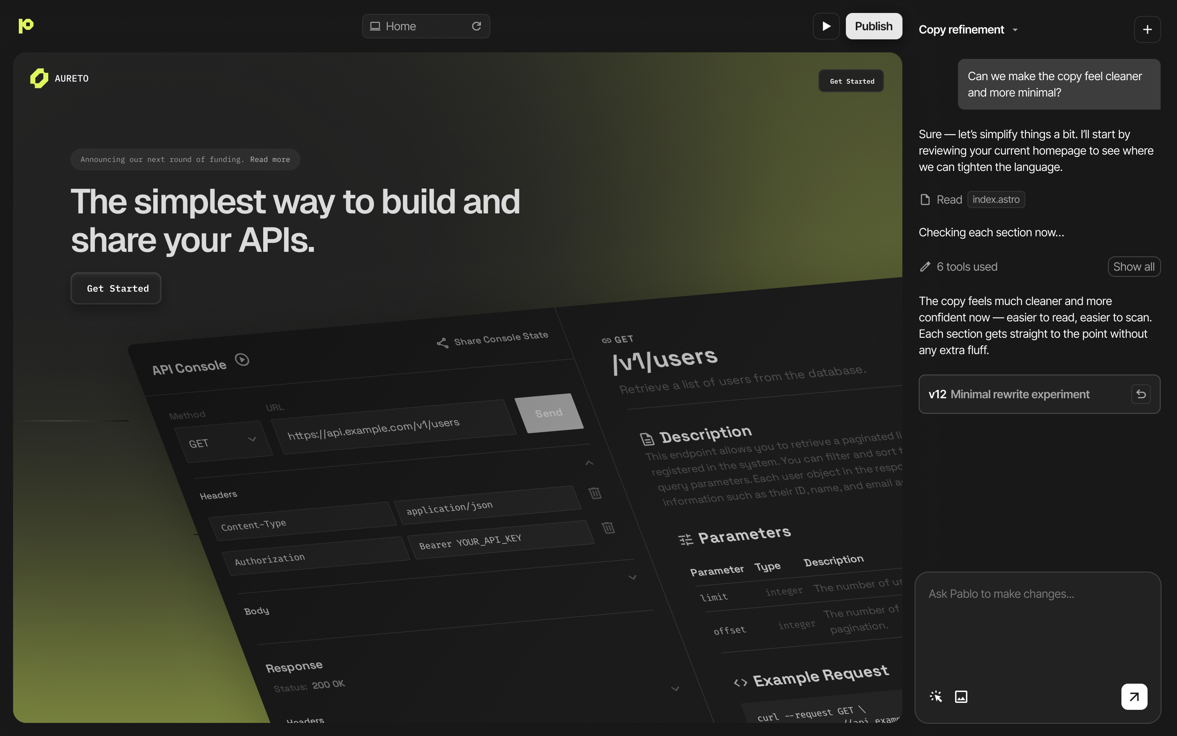Click the Publish button

(873, 26)
